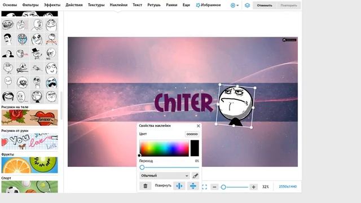Click the zoom slider handle
The image size is (361, 203).
[x=223, y=187]
